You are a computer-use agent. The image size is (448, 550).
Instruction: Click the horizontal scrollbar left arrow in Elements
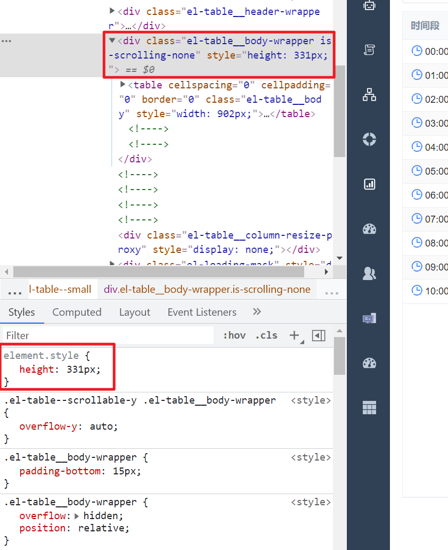pos(6,272)
